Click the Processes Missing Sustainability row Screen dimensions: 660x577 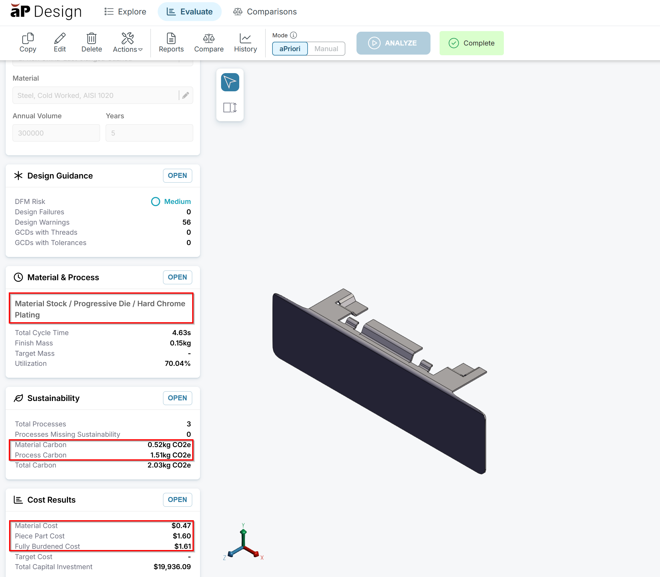[x=103, y=434]
